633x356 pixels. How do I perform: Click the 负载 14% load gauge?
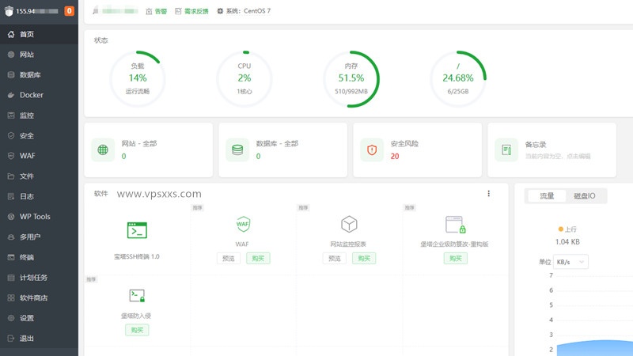137,78
